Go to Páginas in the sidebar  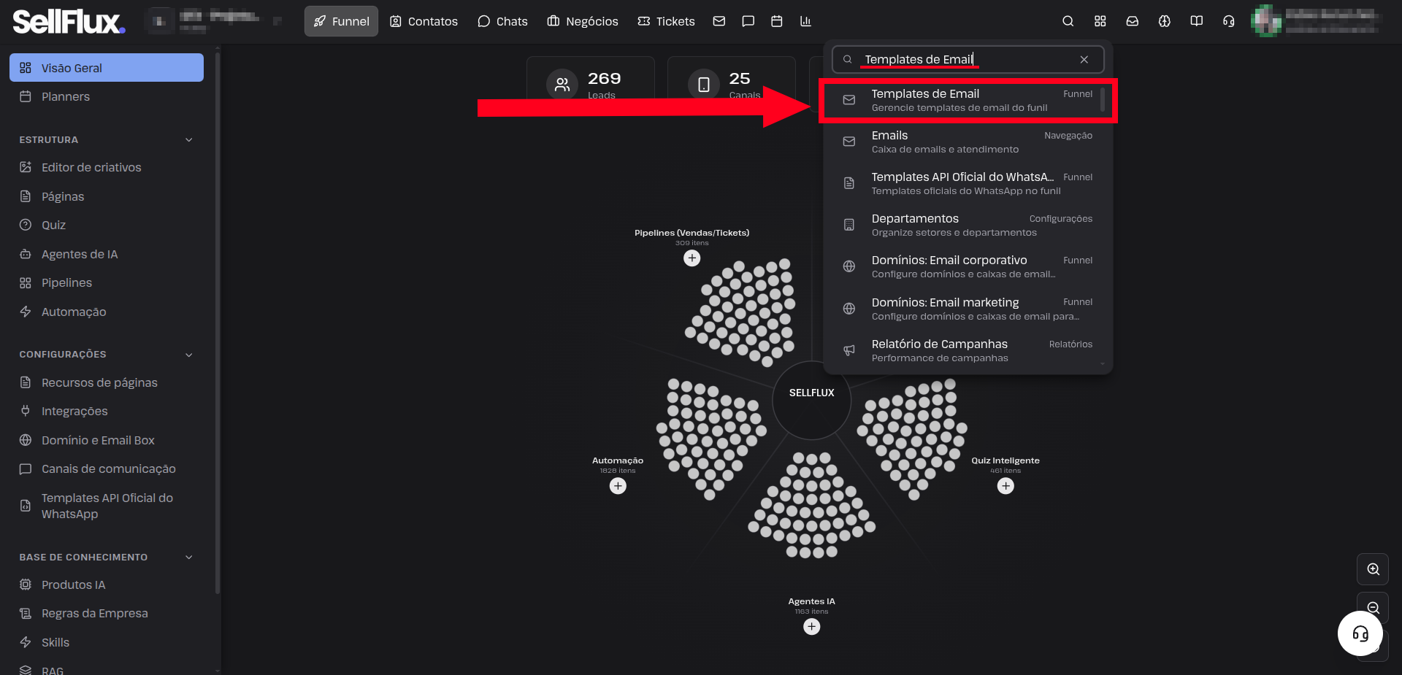107,196
